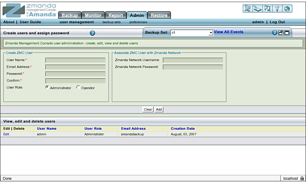The width and height of the screenshot is (306, 183).
Task: Click the overlapping windows restore icon
Action: 281,33
